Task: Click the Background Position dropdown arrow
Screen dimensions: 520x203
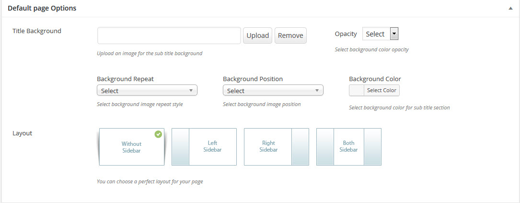Action: 317,90
